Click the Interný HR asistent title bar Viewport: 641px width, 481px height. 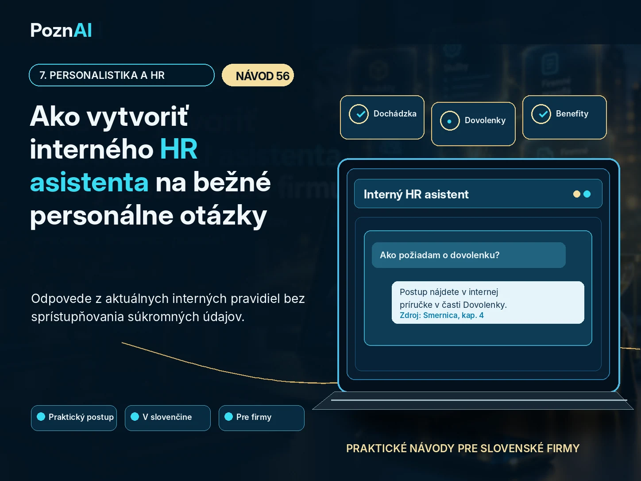[x=478, y=194]
